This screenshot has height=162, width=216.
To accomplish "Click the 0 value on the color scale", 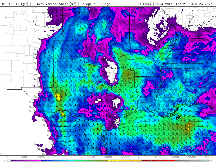I will (7, 157).
